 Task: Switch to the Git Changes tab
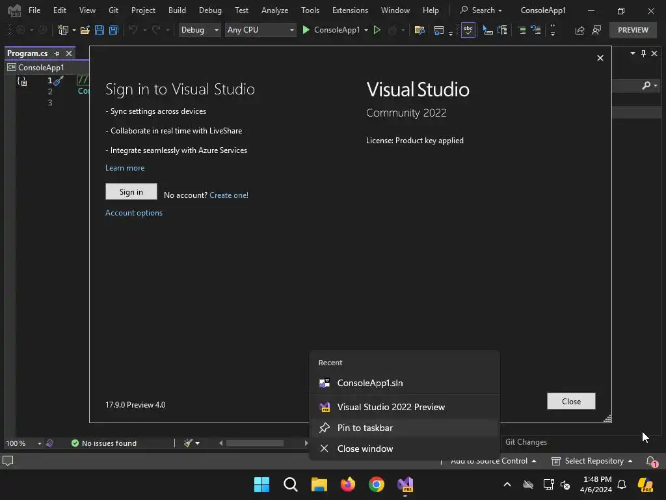pos(526,442)
